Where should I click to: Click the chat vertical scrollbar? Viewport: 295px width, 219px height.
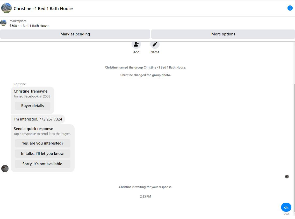tap(294, 130)
